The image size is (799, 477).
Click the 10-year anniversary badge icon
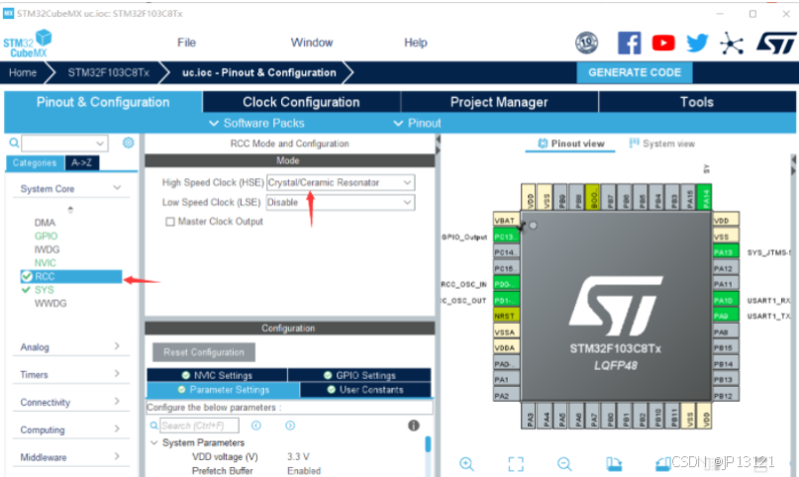tap(586, 43)
